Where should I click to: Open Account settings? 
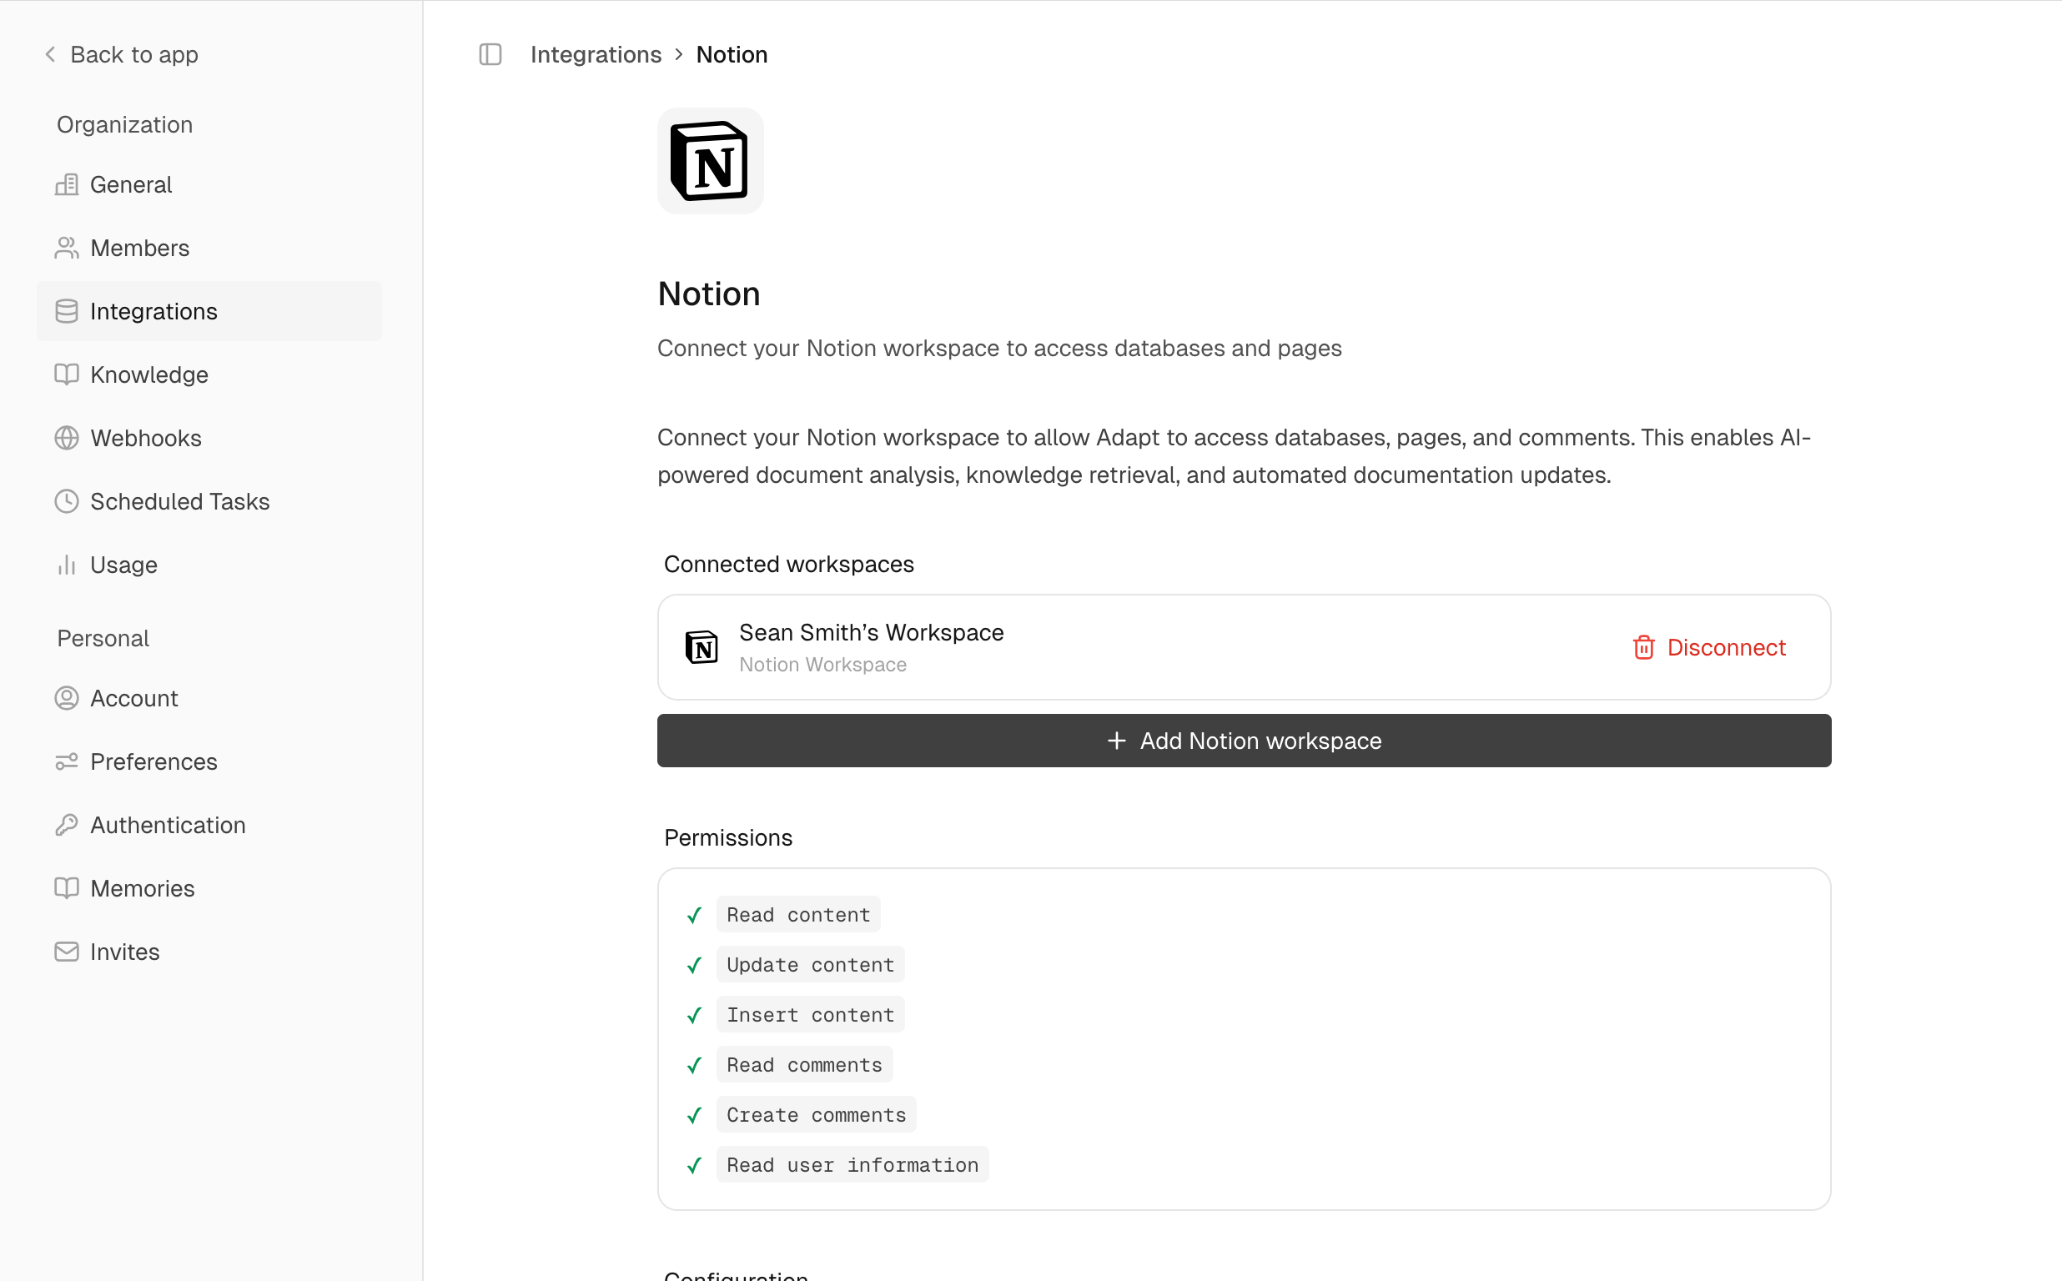coord(209,699)
